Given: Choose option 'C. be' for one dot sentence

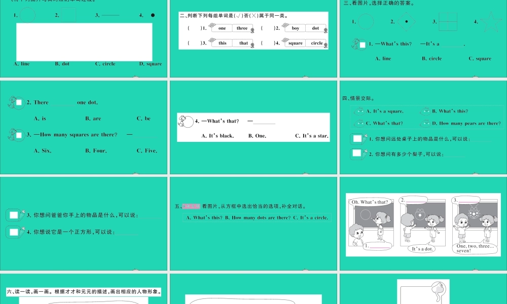Looking at the screenshot, I should point(143,119).
